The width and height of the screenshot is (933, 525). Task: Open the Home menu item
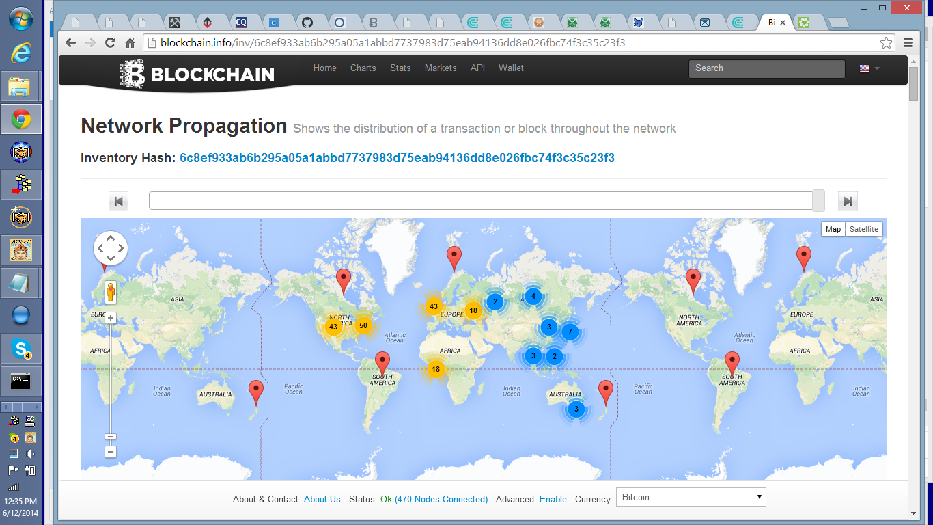coord(324,68)
